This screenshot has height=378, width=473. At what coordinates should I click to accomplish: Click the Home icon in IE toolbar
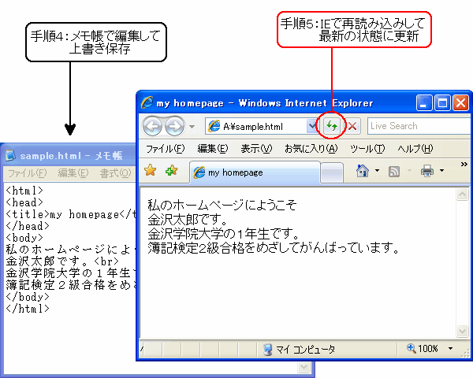tap(363, 171)
